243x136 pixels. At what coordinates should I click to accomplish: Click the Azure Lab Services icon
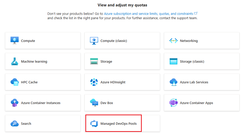pos(174,82)
